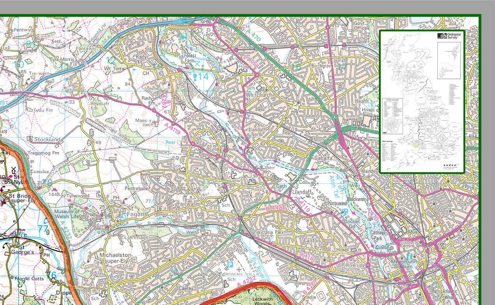Click the London area inset box
Viewport: 495px width, 305px height.
point(393,116)
